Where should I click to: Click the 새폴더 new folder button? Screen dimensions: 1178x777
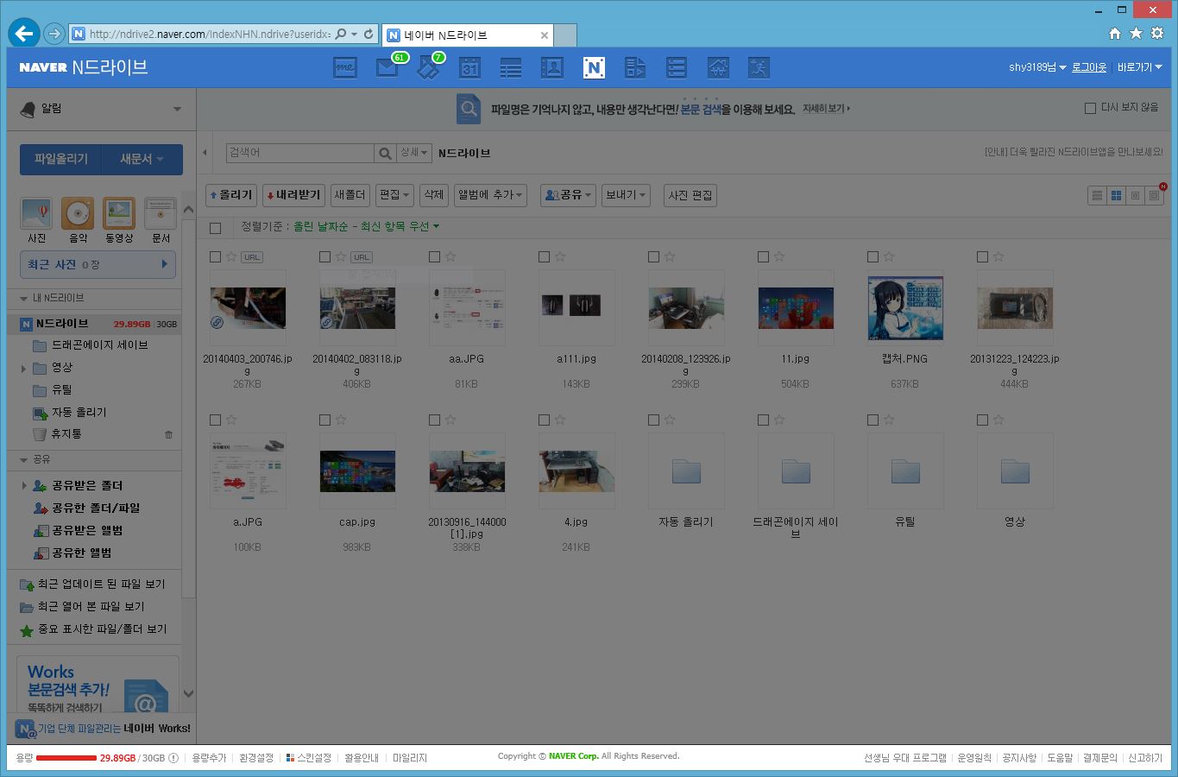350,195
